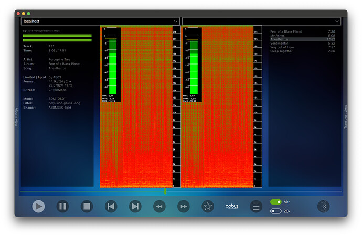Toggle the Mtr meter switch off
This screenshot has width=362, height=236.
[x=275, y=202]
